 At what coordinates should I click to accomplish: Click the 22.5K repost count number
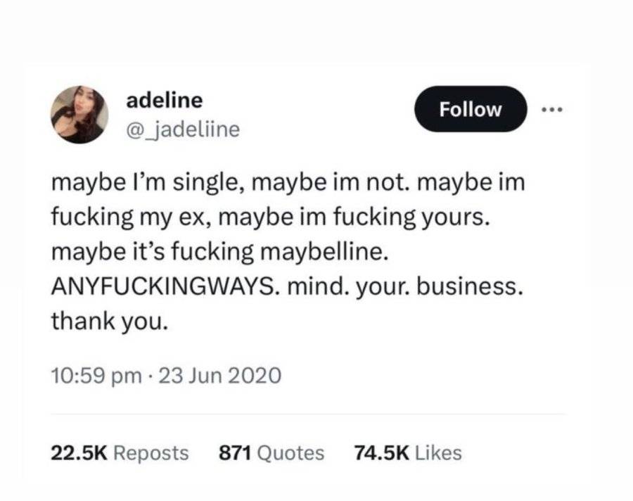click(x=79, y=452)
